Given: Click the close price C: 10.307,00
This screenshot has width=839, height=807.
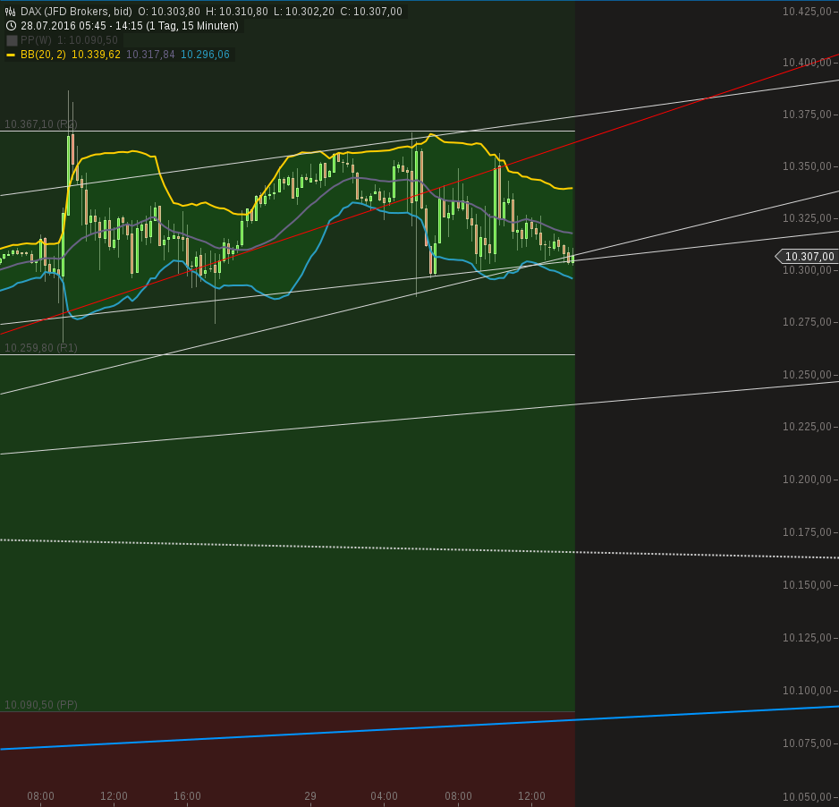Looking at the screenshot, I should point(371,12).
